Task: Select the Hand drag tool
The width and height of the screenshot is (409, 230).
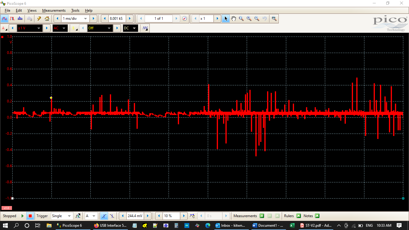Action: 234,19
